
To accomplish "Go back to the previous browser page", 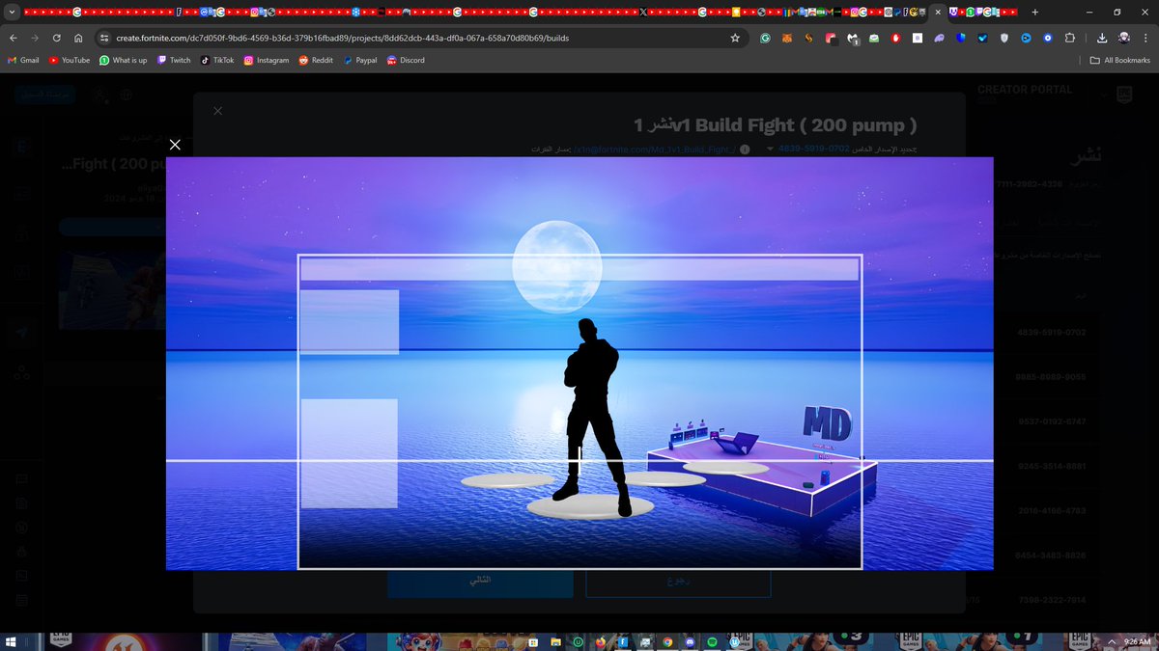I will (13, 38).
